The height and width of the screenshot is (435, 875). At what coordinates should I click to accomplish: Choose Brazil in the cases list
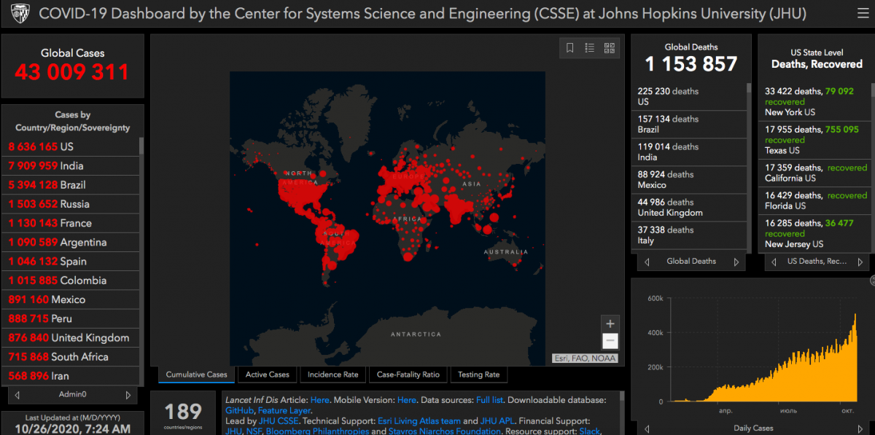coord(71,185)
